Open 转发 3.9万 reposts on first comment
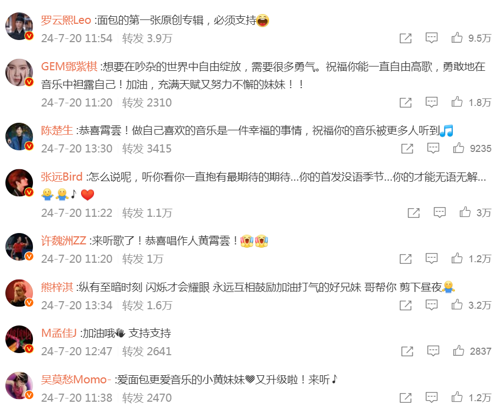Image resolution: width=503 pixels, height=412 pixels. point(147,38)
